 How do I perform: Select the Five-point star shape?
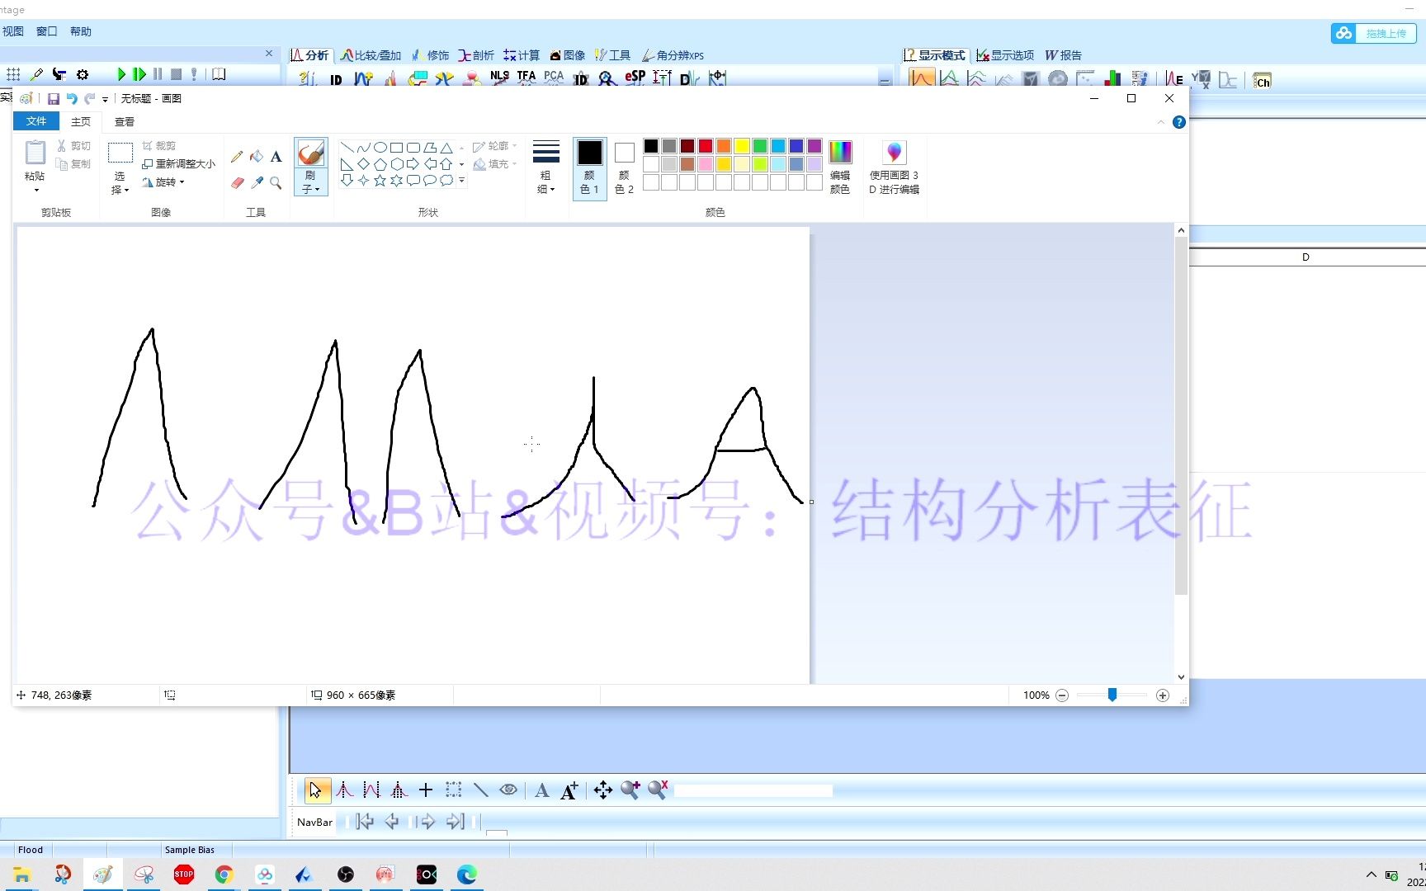coord(380,180)
